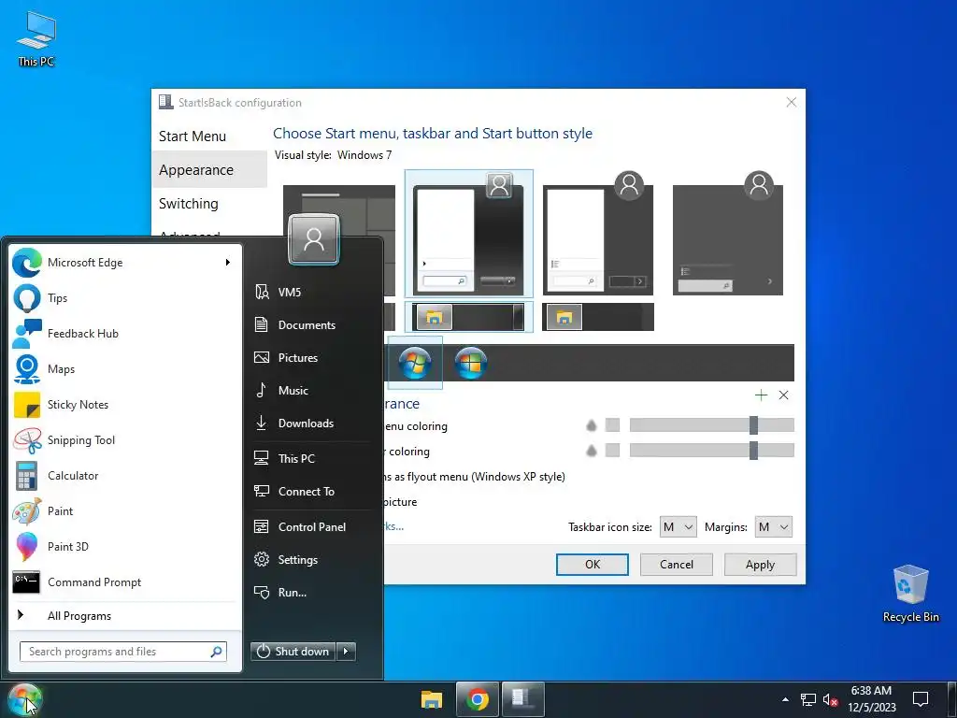The height and width of the screenshot is (718, 957).
Task: Open Microsoft Edge from Start menu
Action: (x=122, y=263)
